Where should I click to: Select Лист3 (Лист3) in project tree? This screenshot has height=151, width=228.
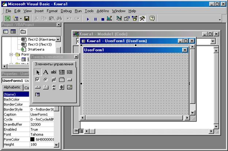tap(39, 44)
